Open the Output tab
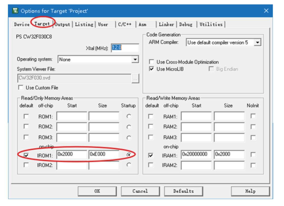Viewport: 284px width, 206px height. coord(63,24)
